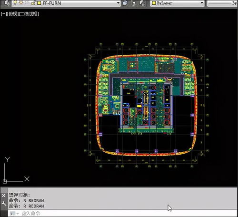The image size is (238, 217).
Task: Expand the FF-FURN layer dropdown
Action: 118,3
